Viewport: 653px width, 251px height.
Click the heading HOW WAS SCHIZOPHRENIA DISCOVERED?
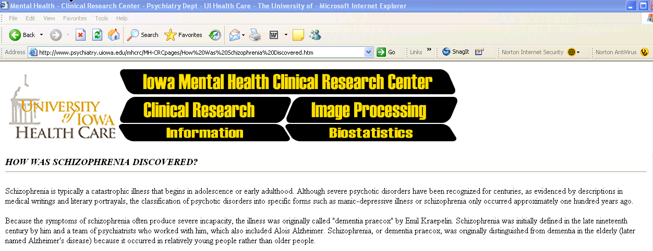[101, 162]
